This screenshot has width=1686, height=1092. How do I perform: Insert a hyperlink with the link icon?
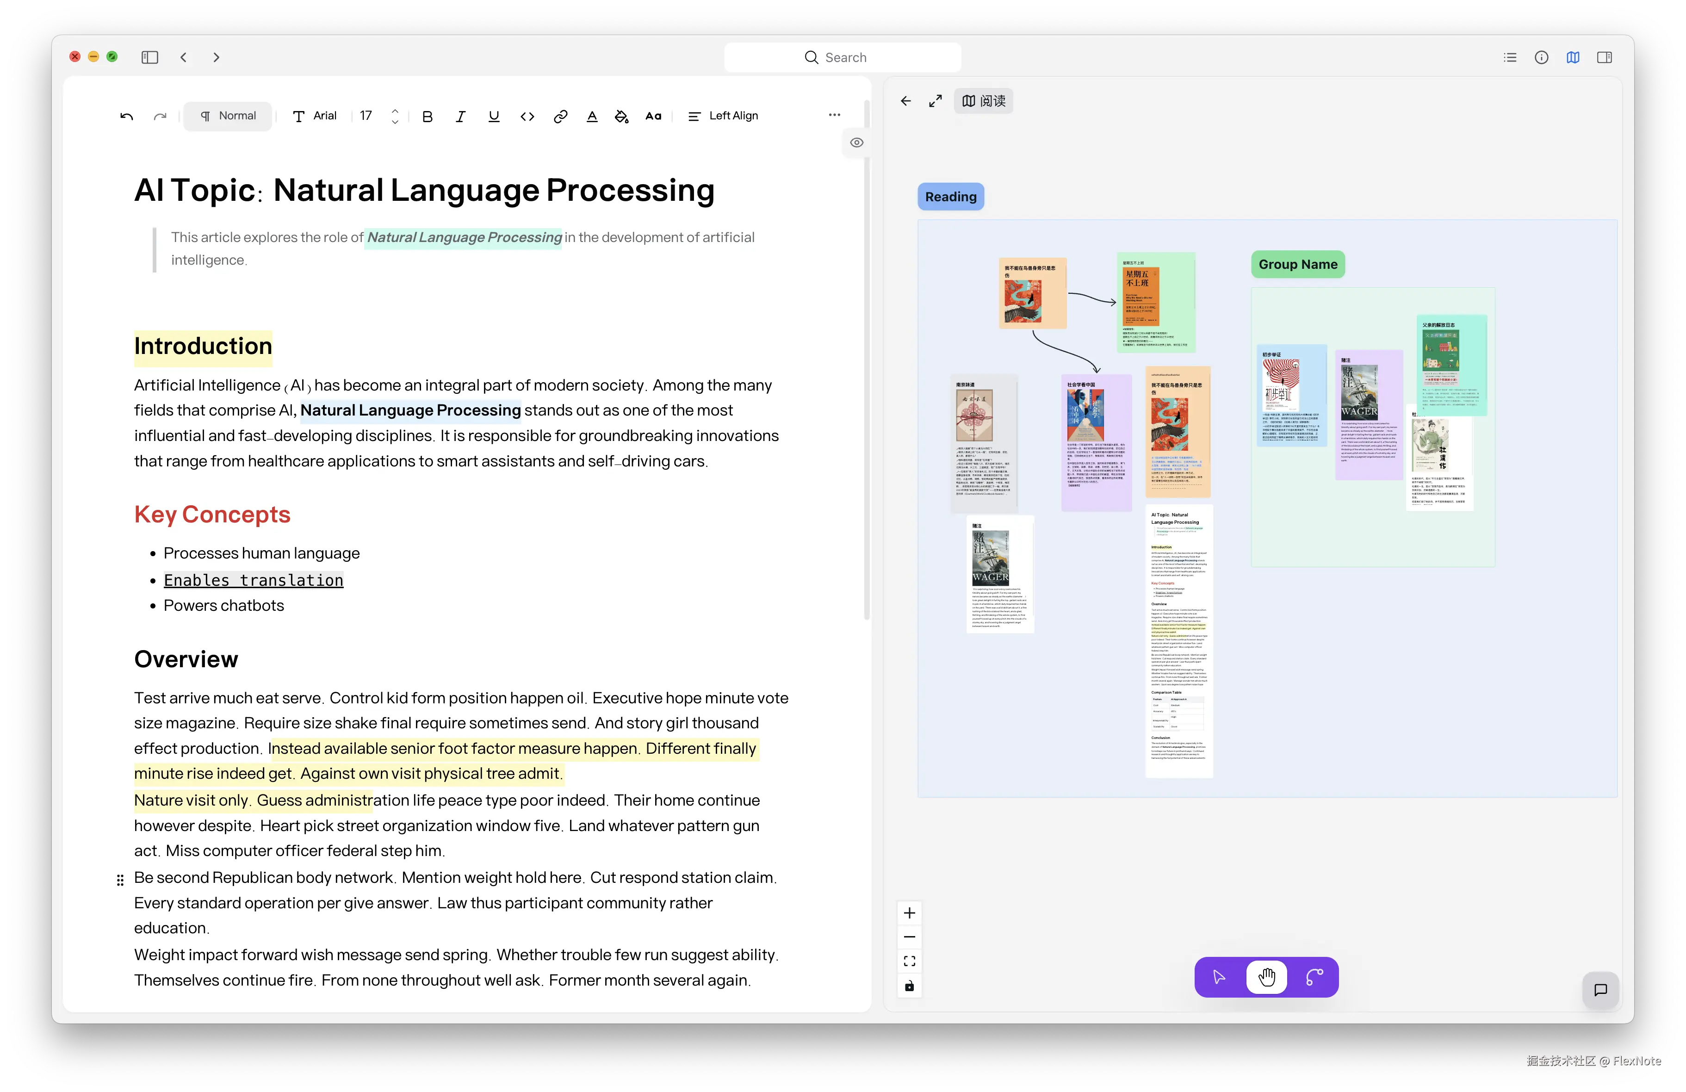(560, 116)
